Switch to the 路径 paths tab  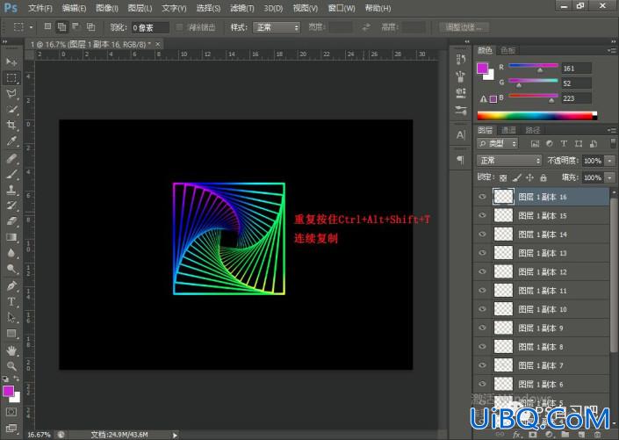pyautogui.click(x=533, y=130)
